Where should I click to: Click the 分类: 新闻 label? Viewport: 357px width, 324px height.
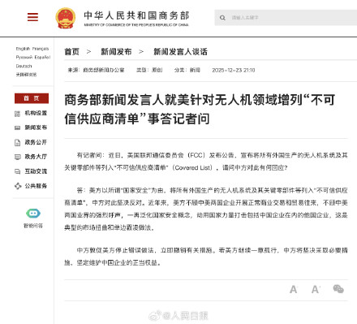point(187,70)
